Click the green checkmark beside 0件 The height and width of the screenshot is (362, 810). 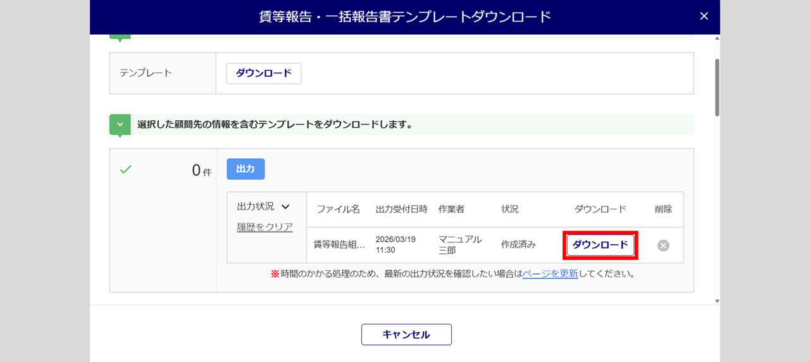tap(125, 170)
